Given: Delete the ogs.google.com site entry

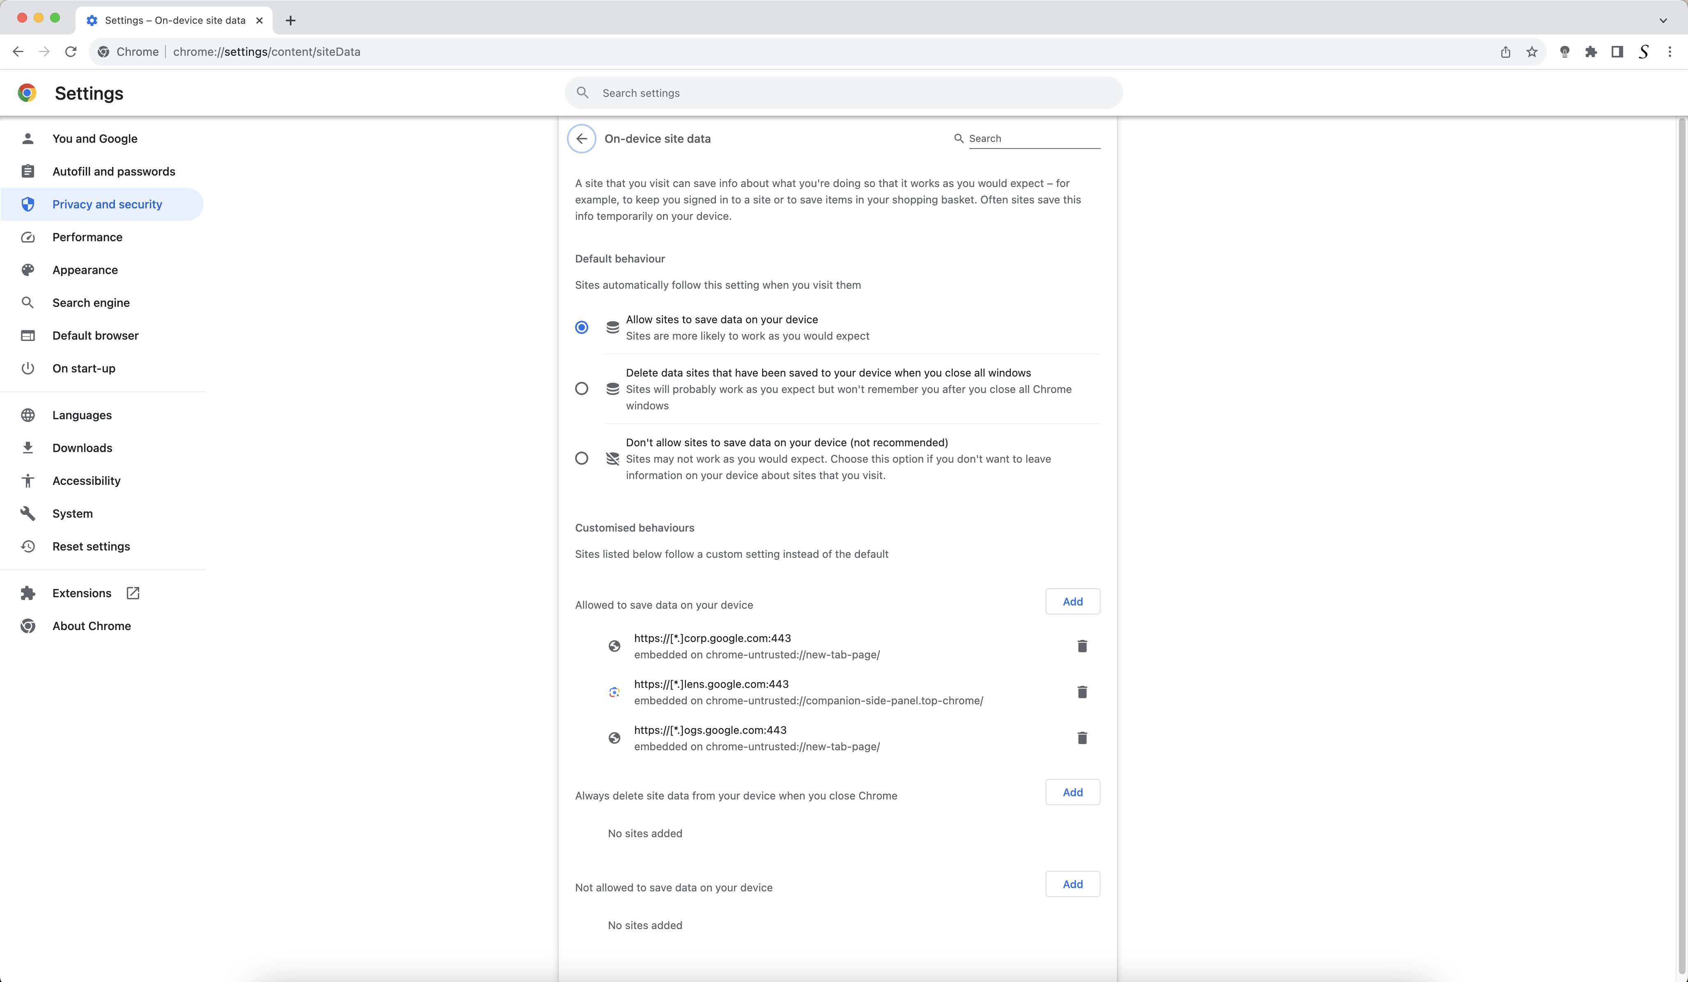Looking at the screenshot, I should click(x=1082, y=738).
